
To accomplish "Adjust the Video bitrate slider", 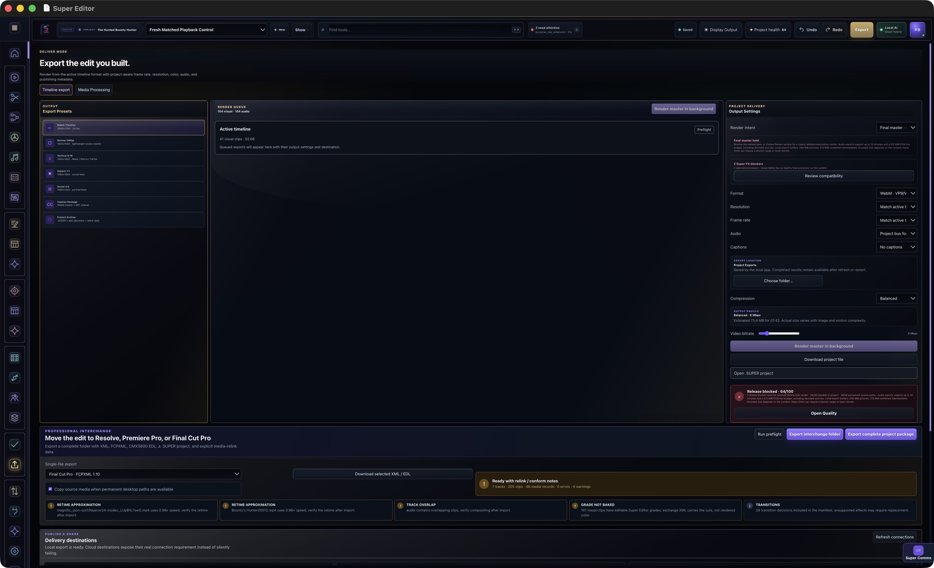I will click(x=779, y=333).
